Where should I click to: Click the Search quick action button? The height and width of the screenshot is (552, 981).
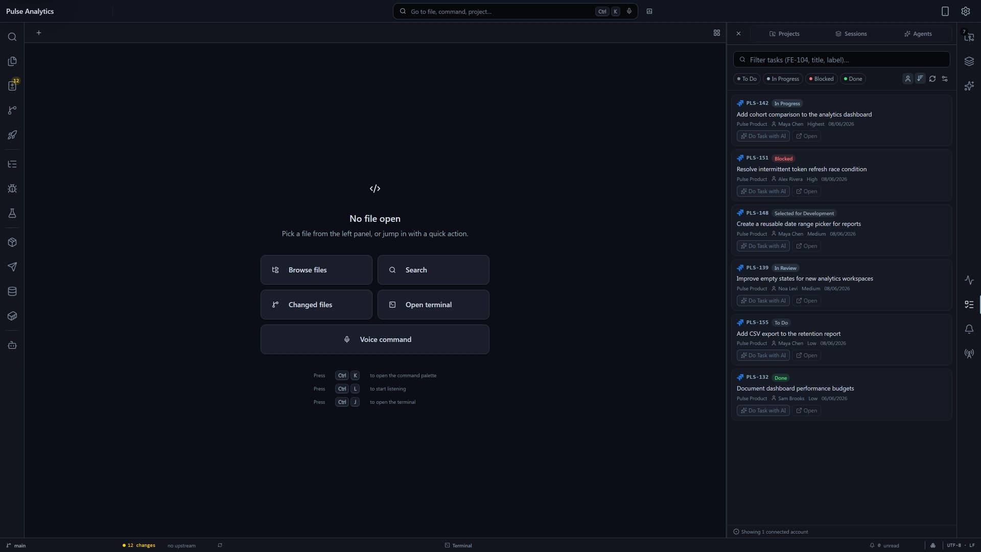coord(433,270)
